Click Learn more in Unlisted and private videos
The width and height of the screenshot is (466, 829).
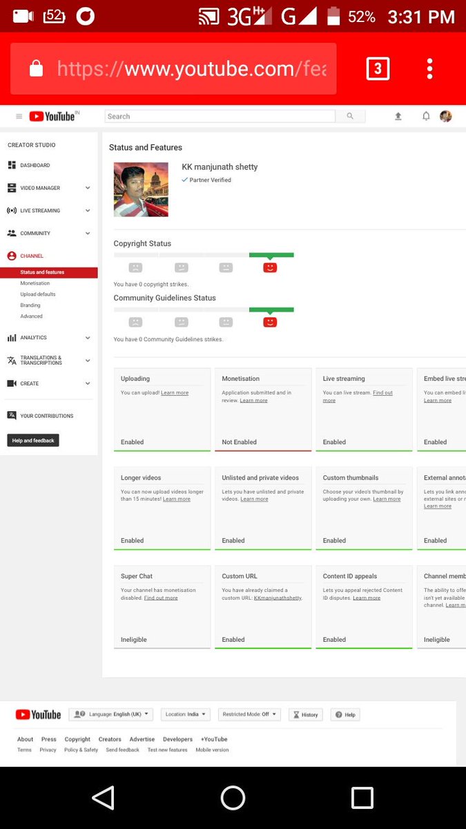point(254,499)
